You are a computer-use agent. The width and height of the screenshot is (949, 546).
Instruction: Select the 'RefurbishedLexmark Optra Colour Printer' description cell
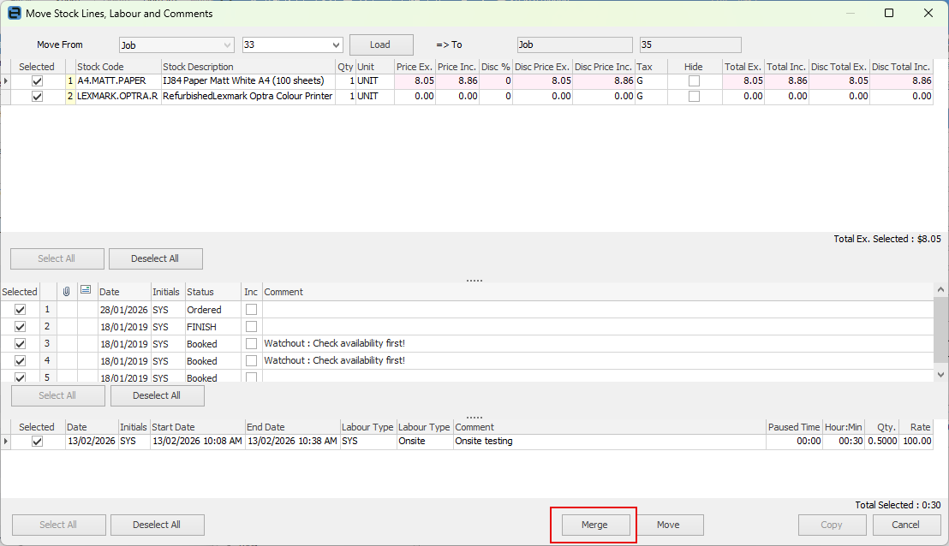click(x=248, y=96)
